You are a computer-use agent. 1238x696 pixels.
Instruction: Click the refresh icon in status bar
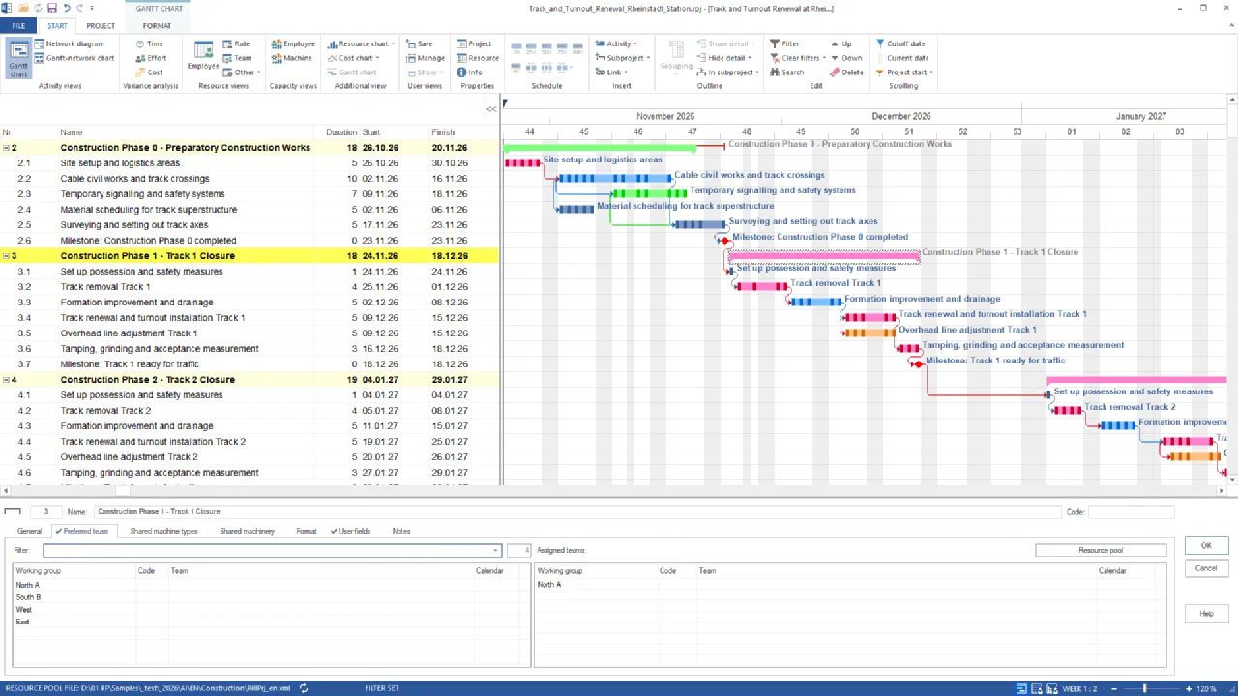coord(304,688)
